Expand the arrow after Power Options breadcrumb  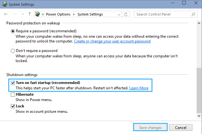pyautogui.click(x=74, y=14)
